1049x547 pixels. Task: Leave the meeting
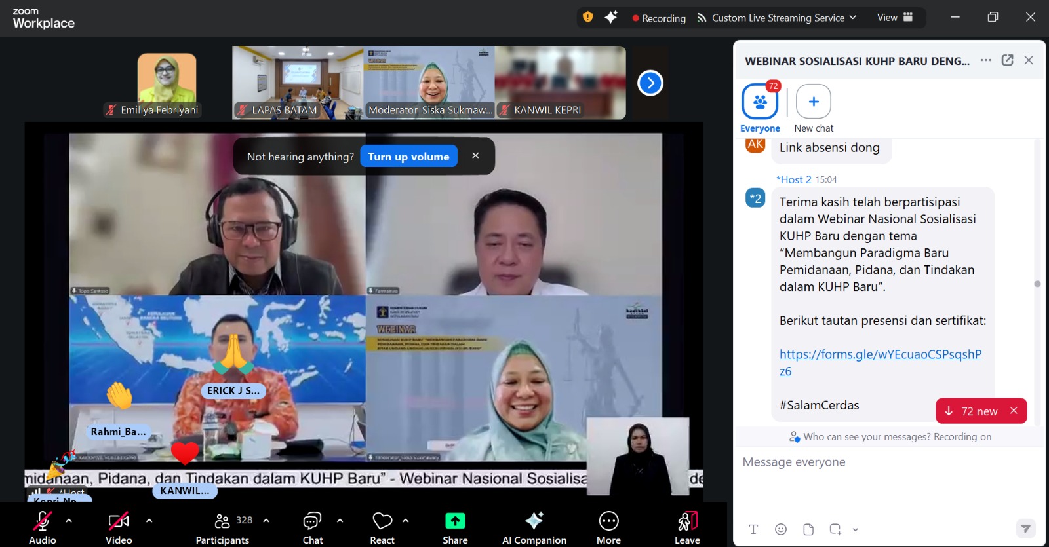(x=687, y=527)
